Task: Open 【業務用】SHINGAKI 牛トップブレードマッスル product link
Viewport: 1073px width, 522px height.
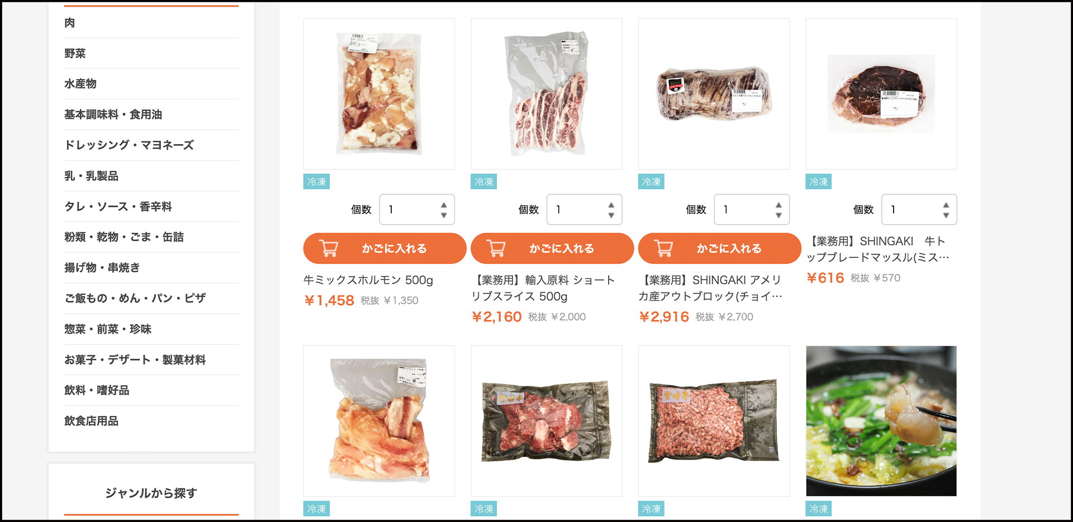Action: (877, 249)
